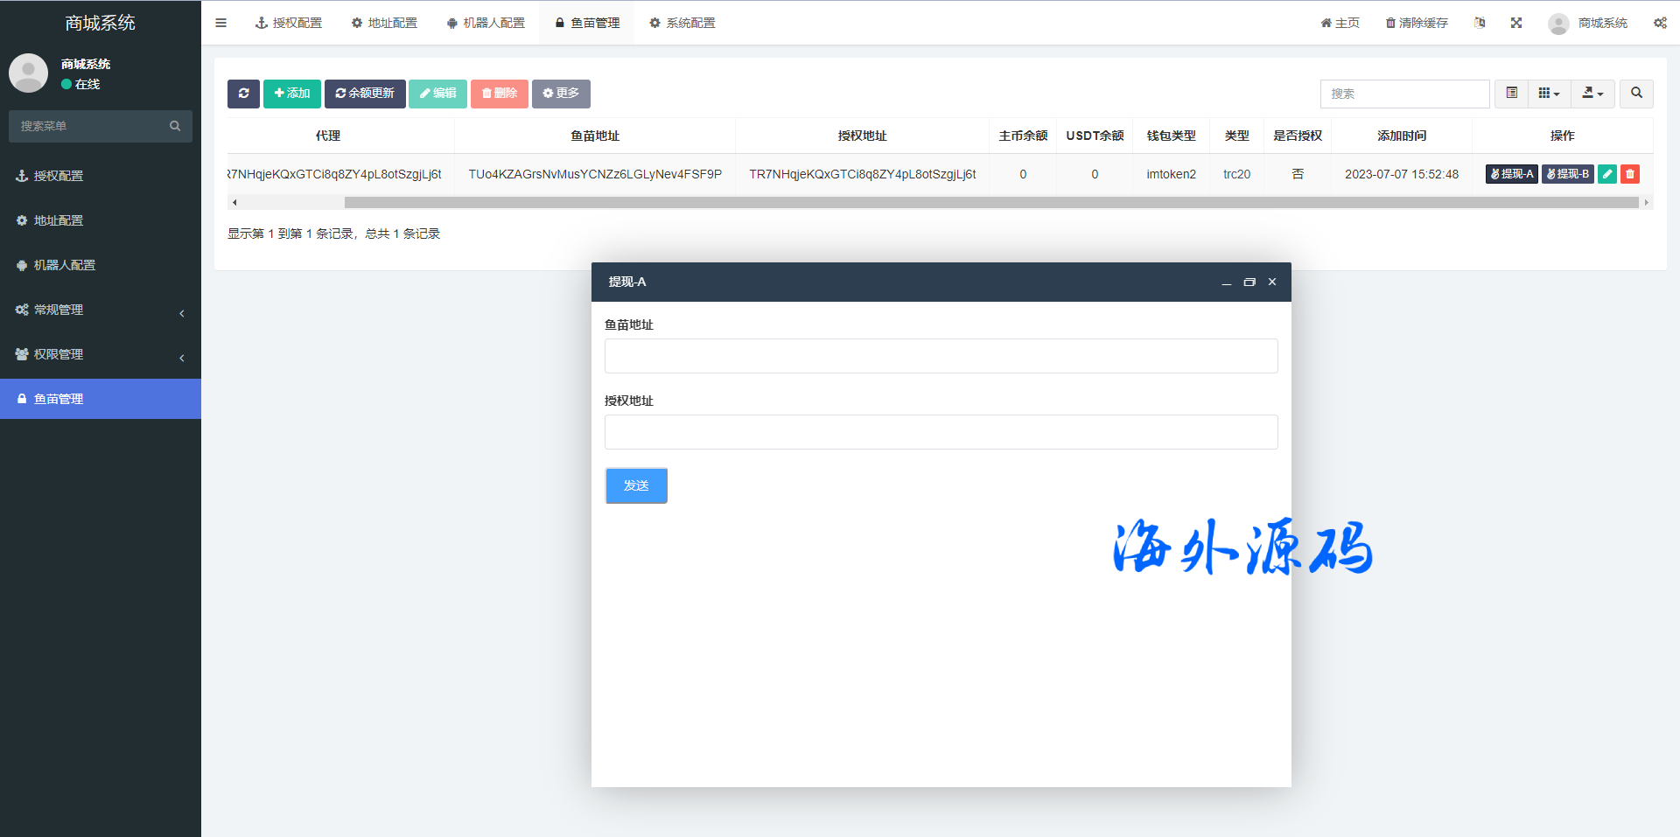
Task: Click the gears settings icon at top right
Action: point(1659,23)
